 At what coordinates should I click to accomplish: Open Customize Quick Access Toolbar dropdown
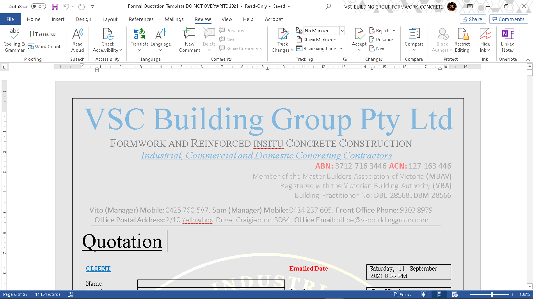[x=92, y=7]
